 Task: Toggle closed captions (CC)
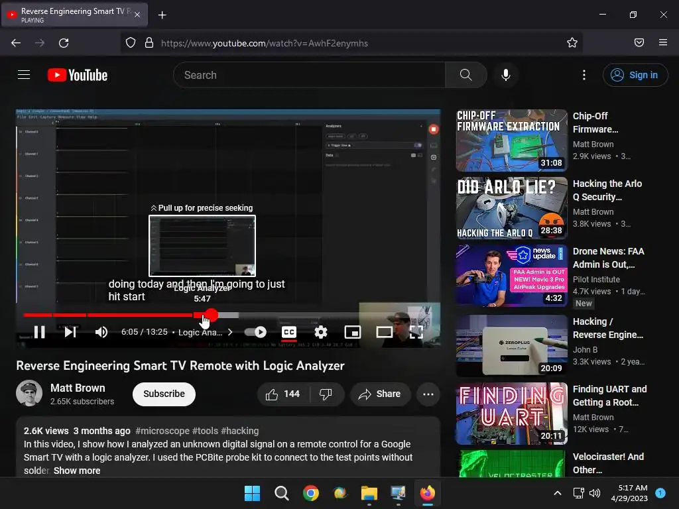pos(289,332)
